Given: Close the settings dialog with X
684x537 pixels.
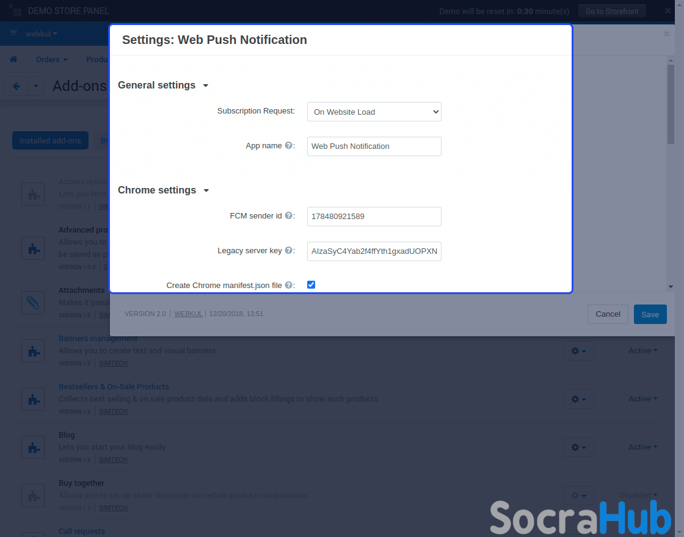Looking at the screenshot, I should pos(666,34).
